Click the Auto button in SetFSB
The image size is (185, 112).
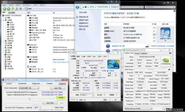[x=62, y=103]
